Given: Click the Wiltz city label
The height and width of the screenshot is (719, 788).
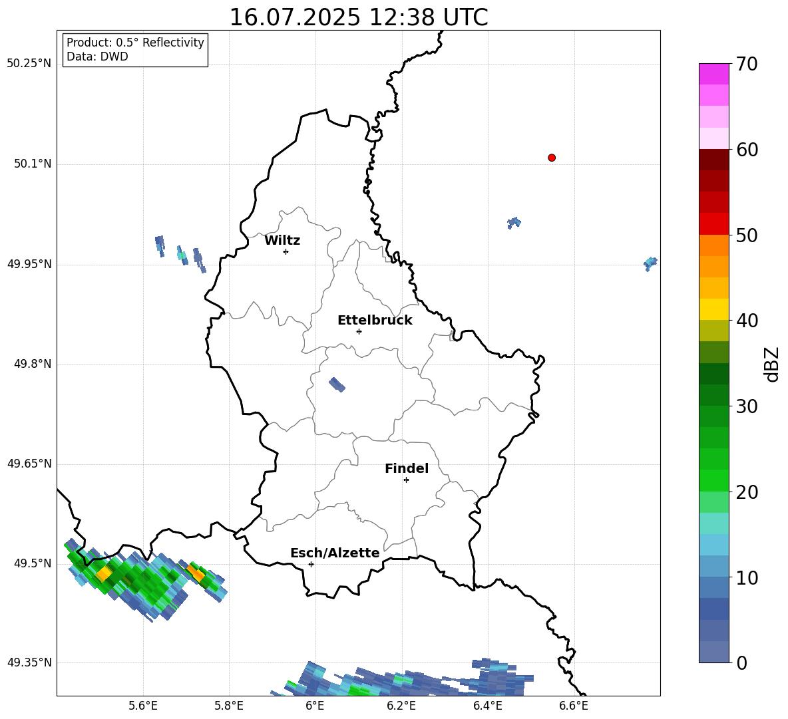Looking at the screenshot, I should pyautogui.click(x=282, y=241).
